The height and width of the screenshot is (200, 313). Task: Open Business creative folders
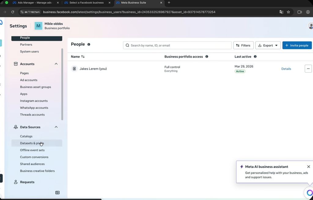coord(37,171)
